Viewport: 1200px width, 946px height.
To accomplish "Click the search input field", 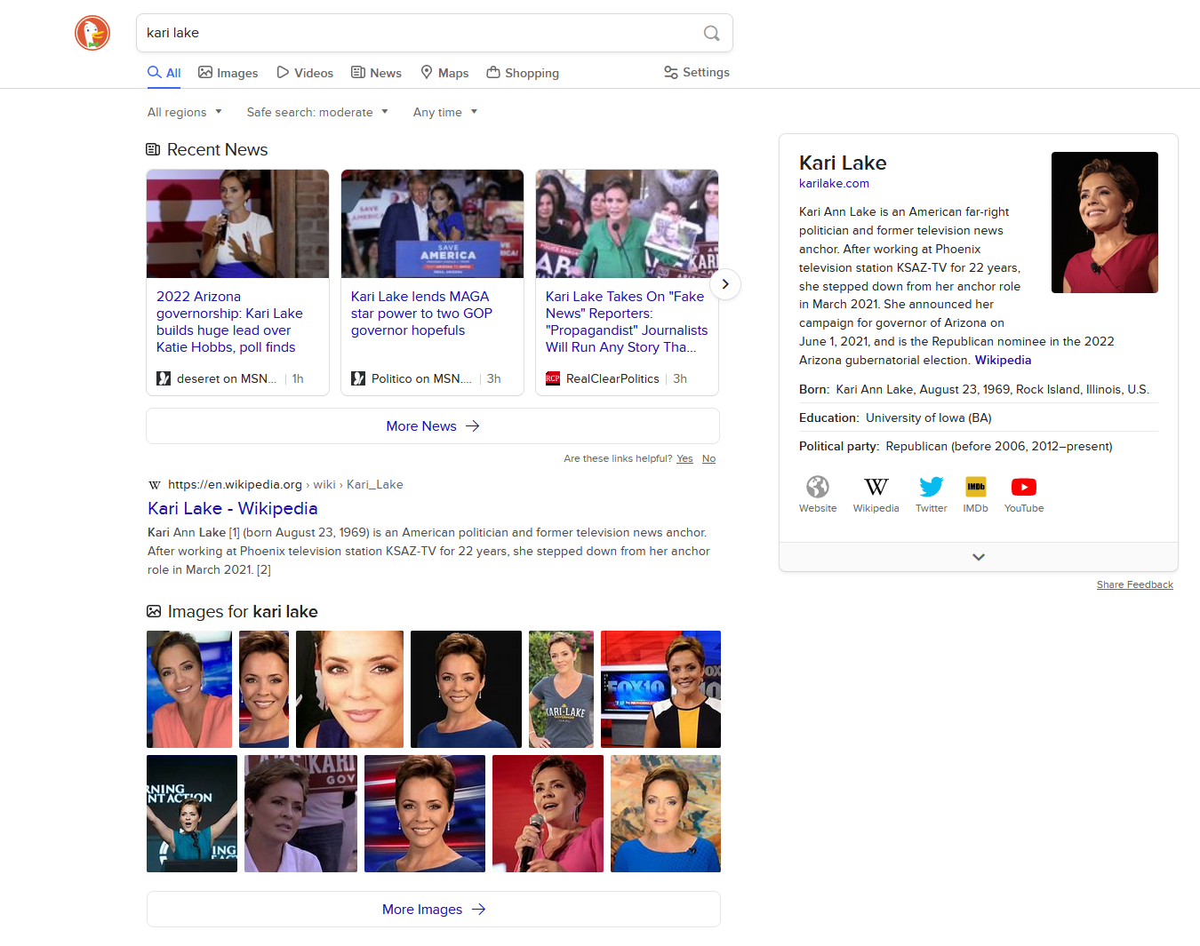I will [x=418, y=33].
